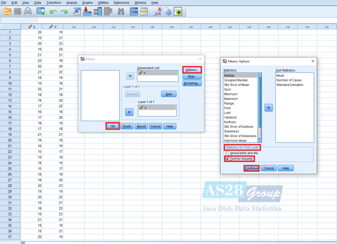Click the Options... button in Means dialog
This screenshot has height=244, width=337.
pyautogui.click(x=192, y=70)
